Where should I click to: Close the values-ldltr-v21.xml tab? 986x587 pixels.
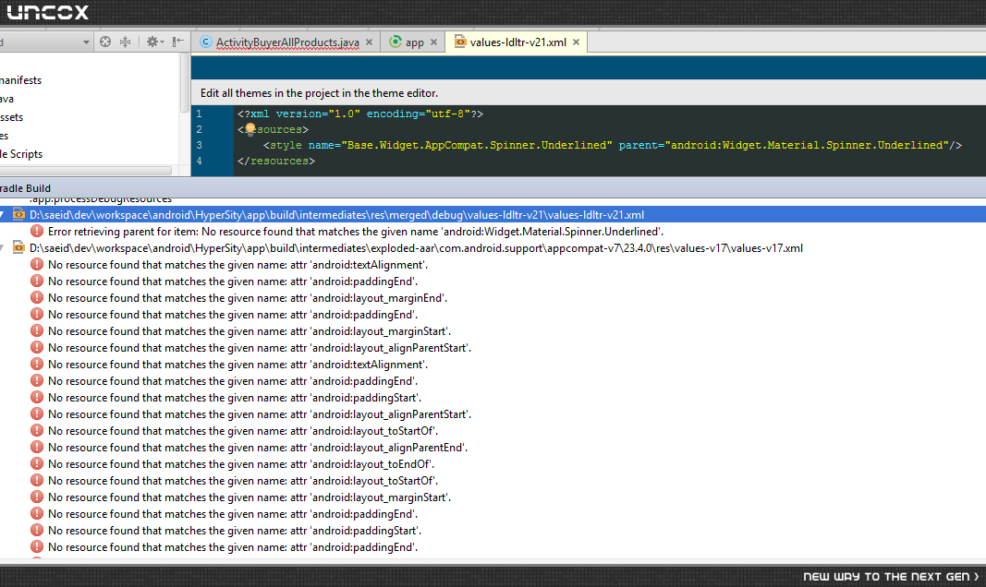coord(576,42)
